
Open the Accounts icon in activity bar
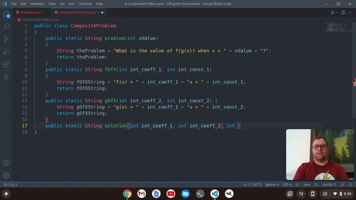[x=6, y=163]
